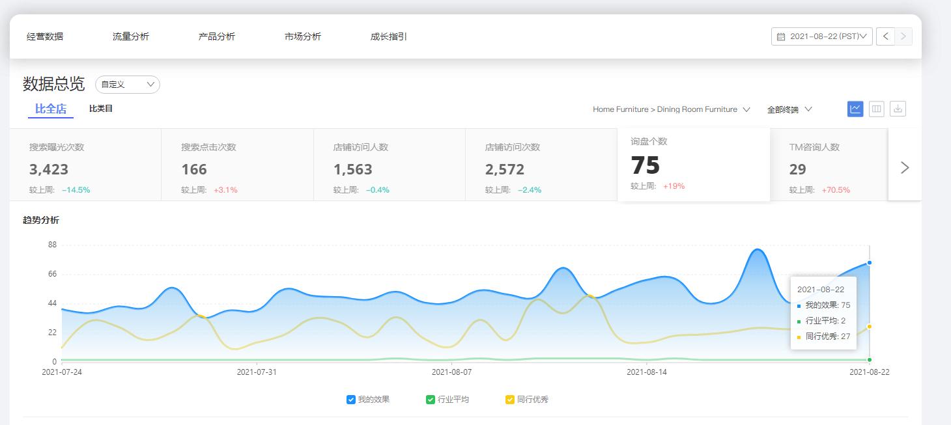The image size is (951, 425).
Task: Select the 成长指引 tab
Action: 389,36
